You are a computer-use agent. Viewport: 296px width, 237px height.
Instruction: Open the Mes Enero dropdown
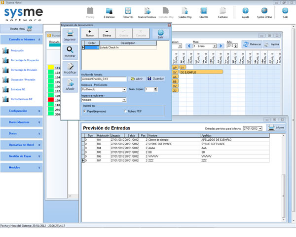[x=215, y=46]
